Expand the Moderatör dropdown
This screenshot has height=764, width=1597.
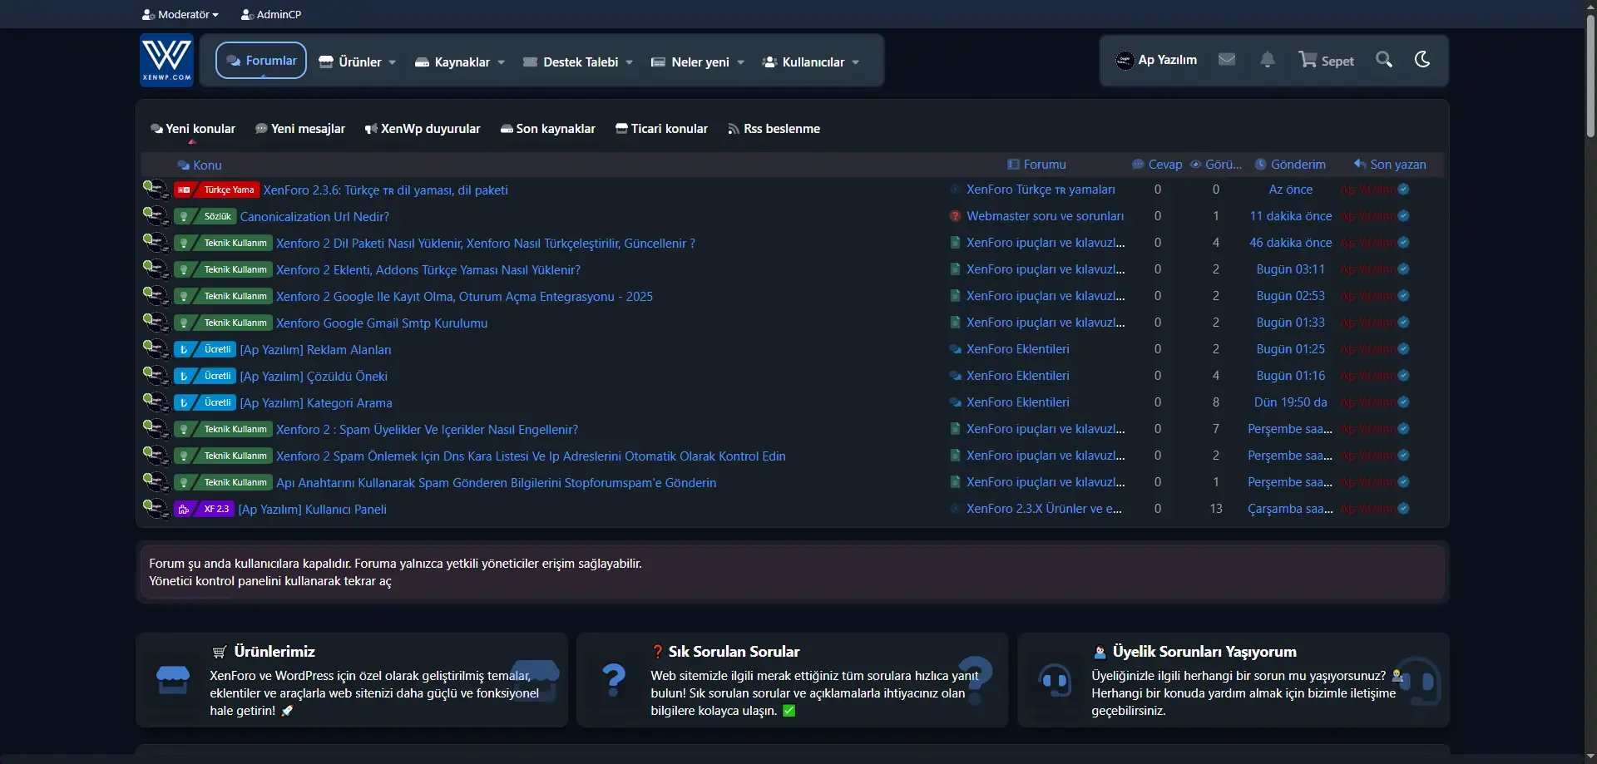click(180, 14)
